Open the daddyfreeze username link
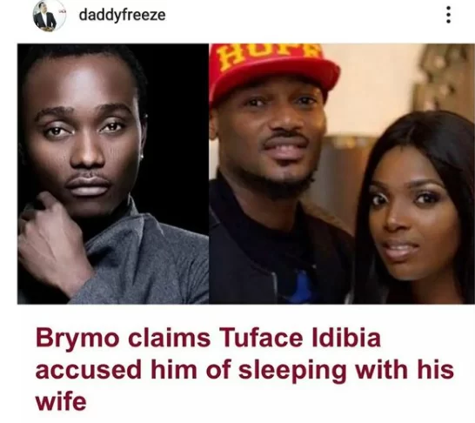The image size is (475, 423). click(x=122, y=15)
